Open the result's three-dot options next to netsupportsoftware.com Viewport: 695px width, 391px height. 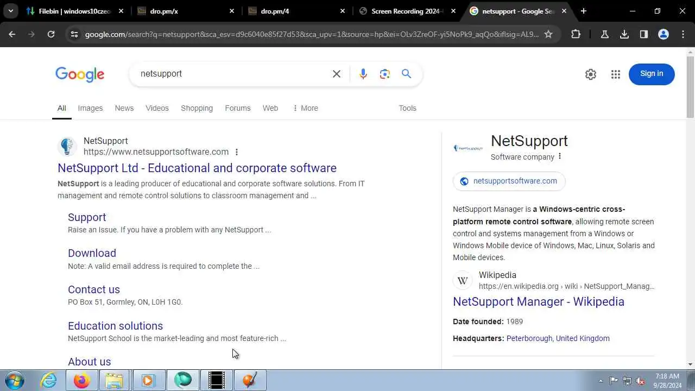point(236,152)
